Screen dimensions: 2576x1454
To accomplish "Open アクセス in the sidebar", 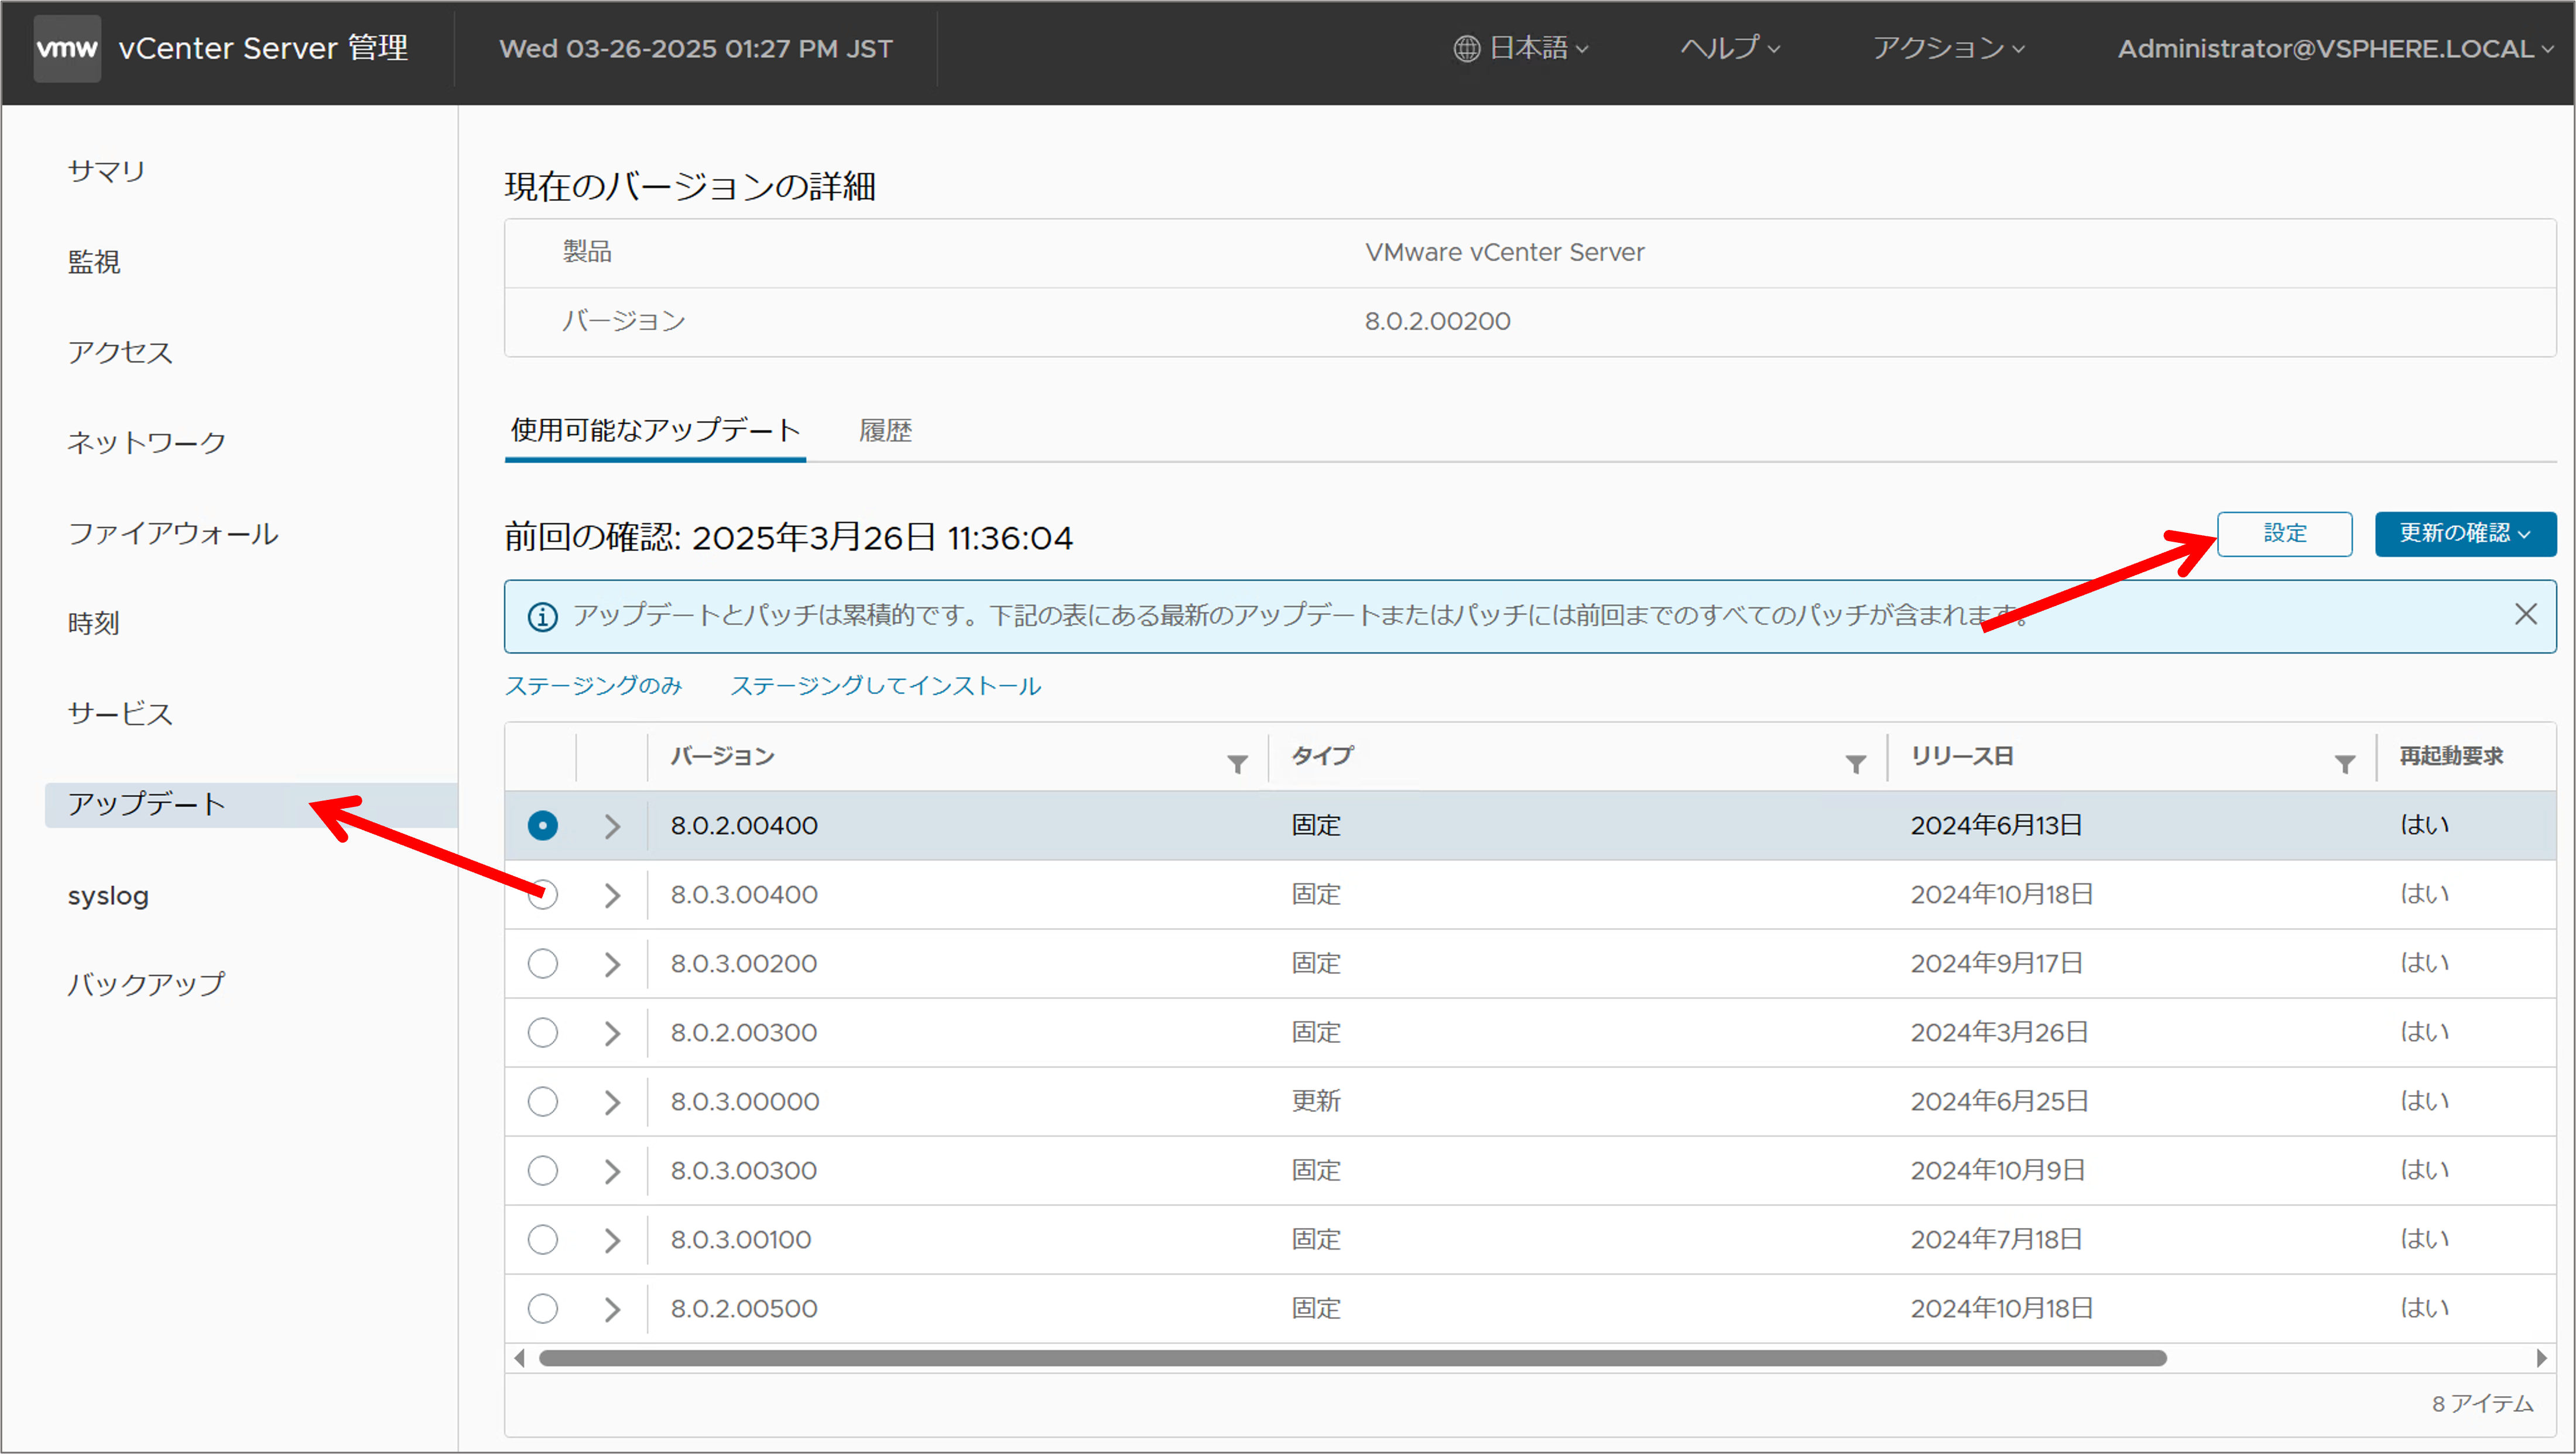I will (120, 352).
